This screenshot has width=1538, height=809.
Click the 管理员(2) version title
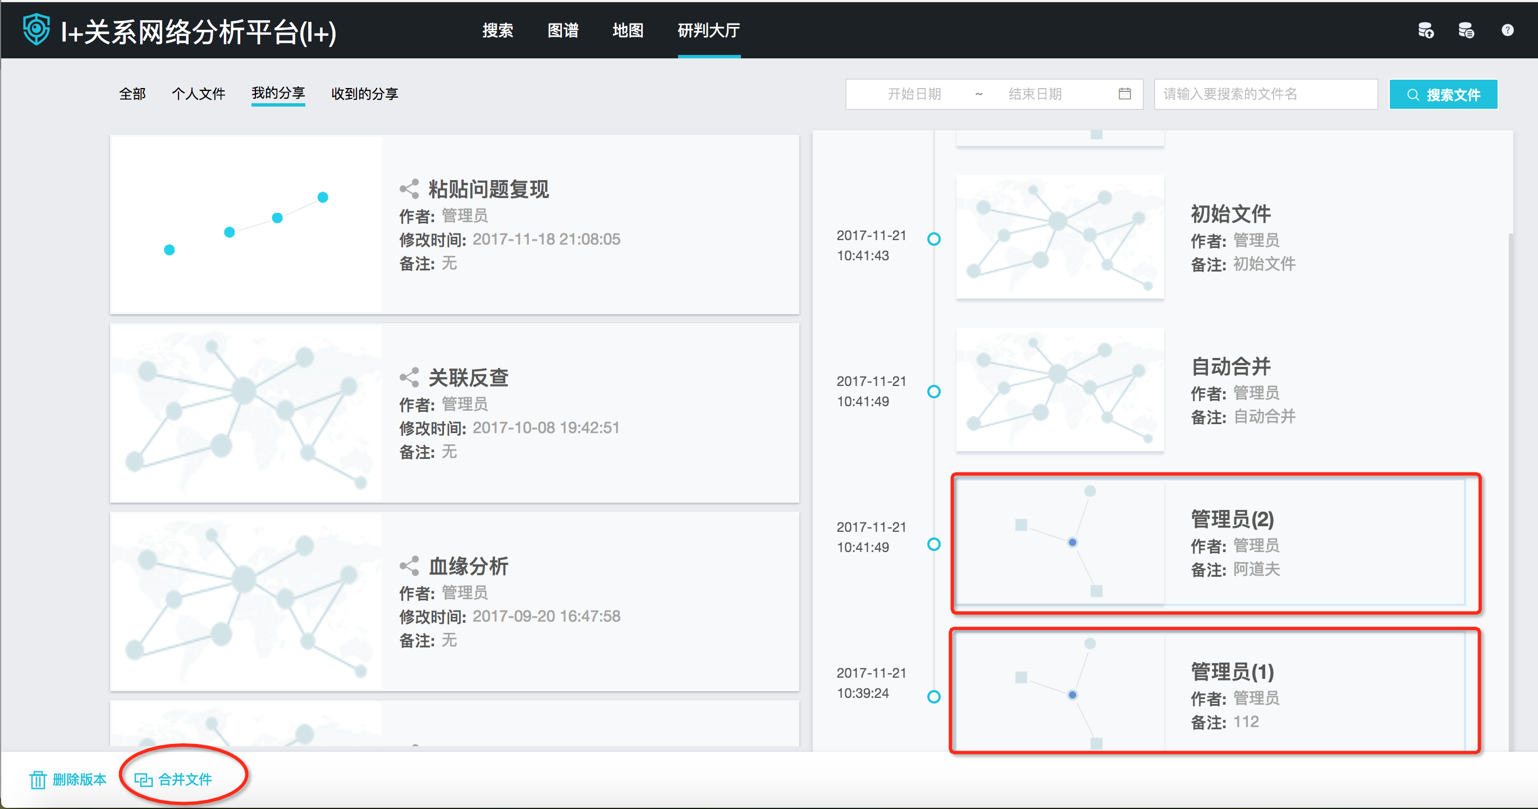pyautogui.click(x=1232, y=519)
